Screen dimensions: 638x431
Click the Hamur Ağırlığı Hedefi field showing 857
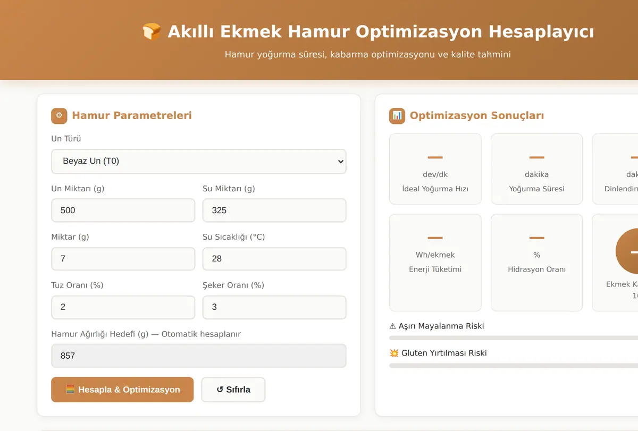[199, 356]
